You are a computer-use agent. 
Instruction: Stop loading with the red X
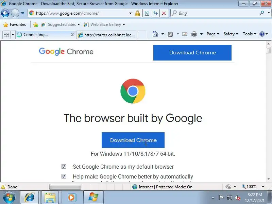coord(164,13)
